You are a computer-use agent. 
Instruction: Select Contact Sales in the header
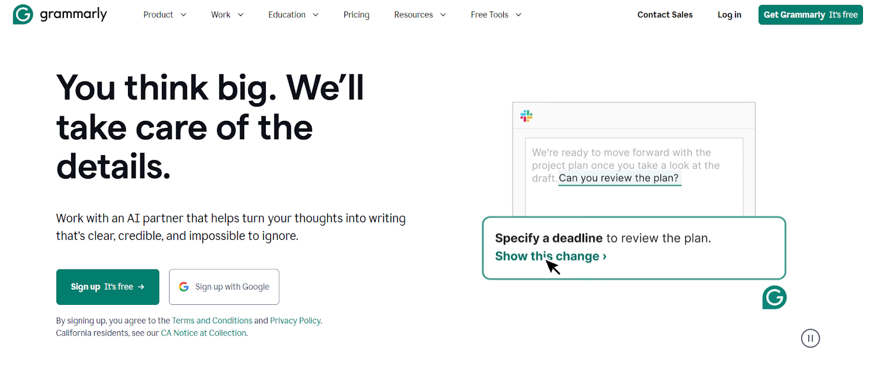pyautogui.click(x=665, y=15)
